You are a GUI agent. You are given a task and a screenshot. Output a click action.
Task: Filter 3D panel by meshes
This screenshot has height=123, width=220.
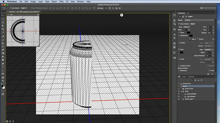point(195,80)
